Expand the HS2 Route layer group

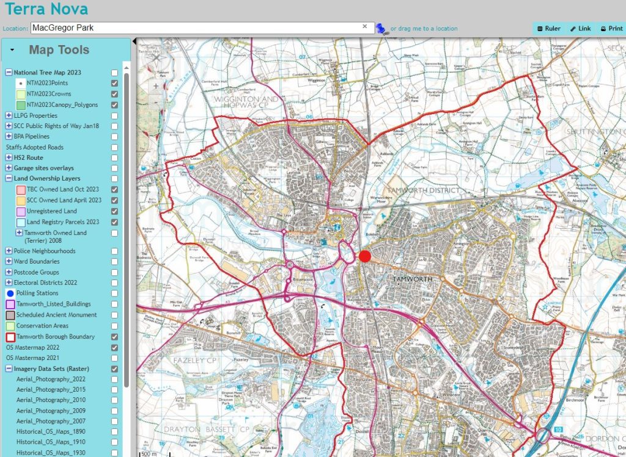[x=9, y=157]
